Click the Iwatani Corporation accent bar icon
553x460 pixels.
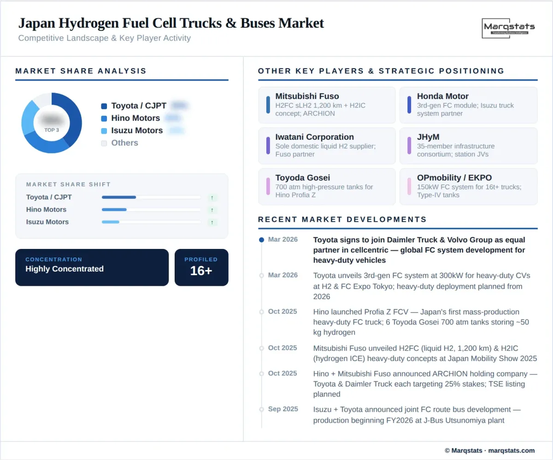coord(269,146)
